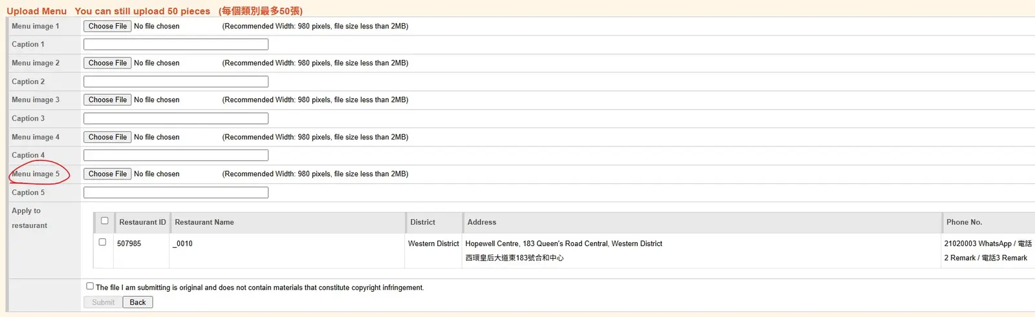Click Choose File for Menu image 4
Image resolution: width=1035 pixels, height=317 pixels.
click(107, 138)
